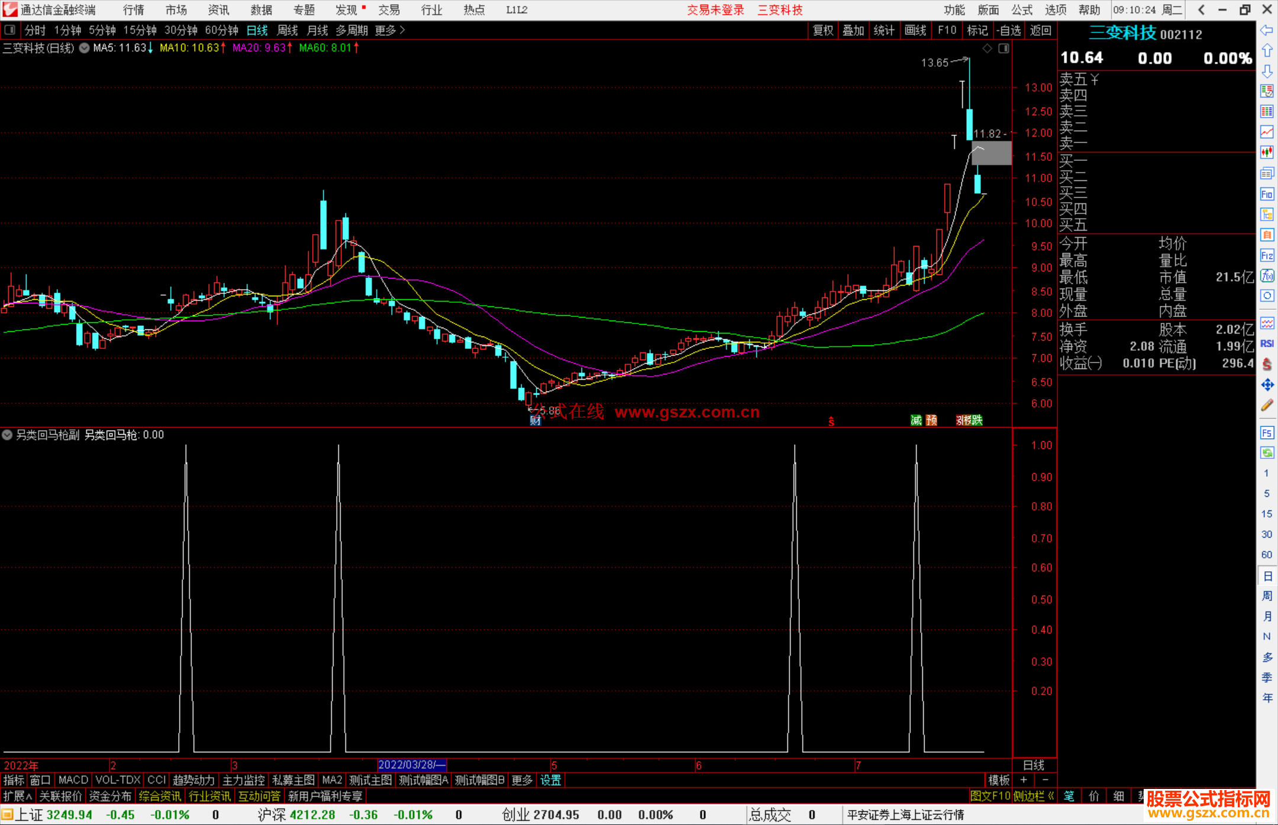Expand the 扩展 panel toggle at bottom
Viewport: 1278px width, 825px height.
18,796
